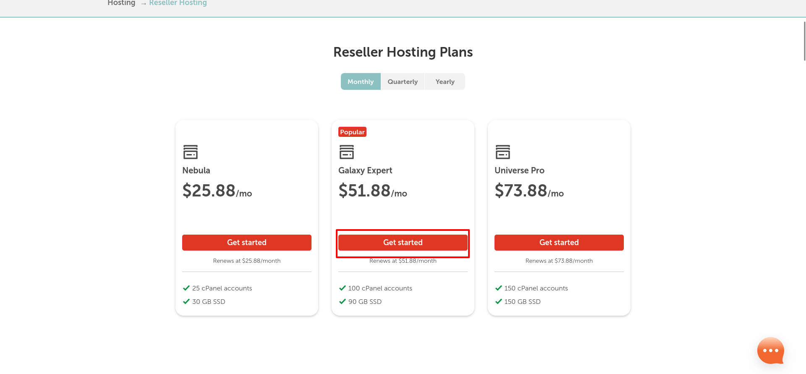Click "150 GB SSD" feature
This screenshot has height=374, width=806.
(x=523, y=302)
